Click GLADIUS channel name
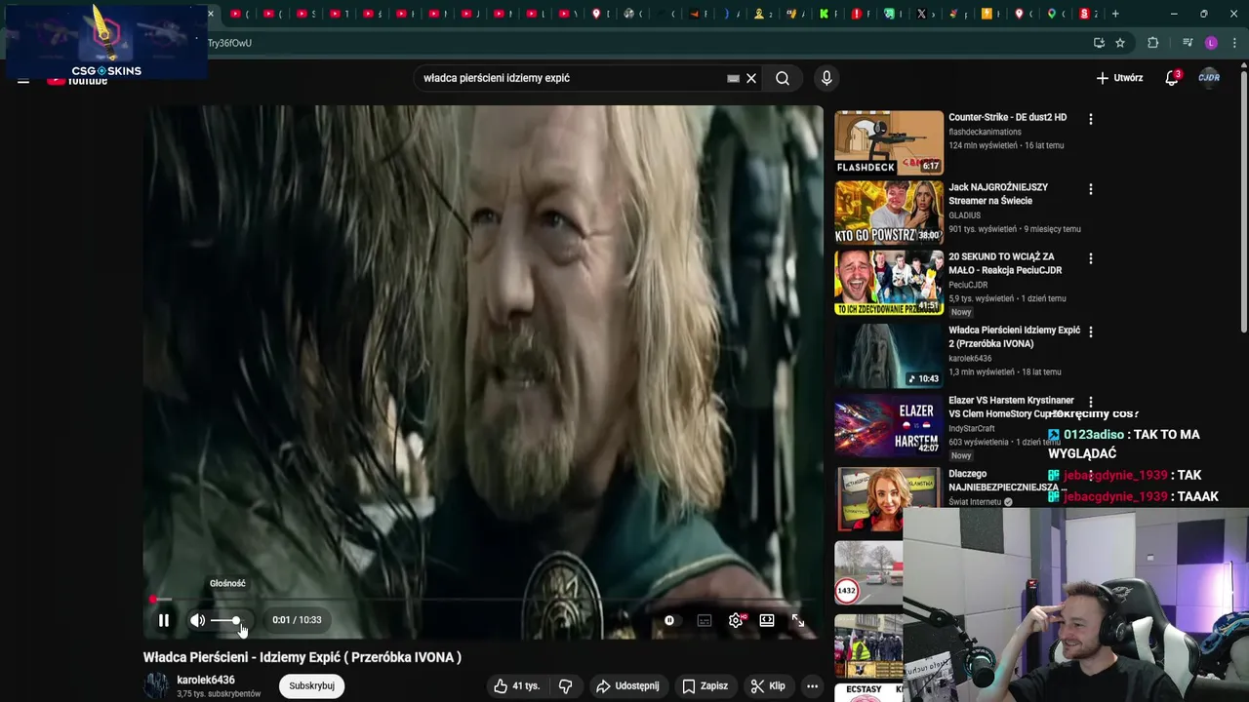The image size is (1249, 702). [x=965, y=215]
